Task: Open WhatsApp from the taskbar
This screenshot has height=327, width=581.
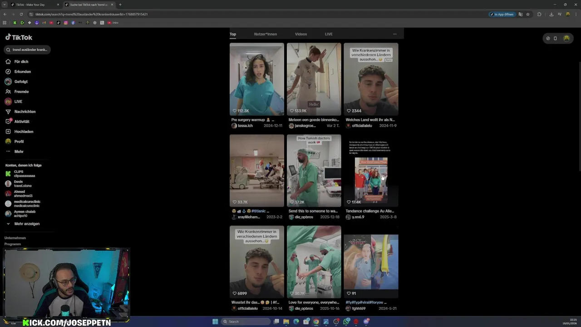Action: (346, 322)
